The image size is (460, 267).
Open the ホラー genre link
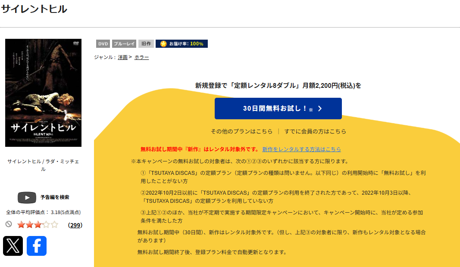[x=142, y=57]
